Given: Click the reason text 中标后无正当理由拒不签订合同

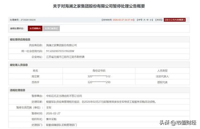Looking at the screenshot, I should pos(64,96).
